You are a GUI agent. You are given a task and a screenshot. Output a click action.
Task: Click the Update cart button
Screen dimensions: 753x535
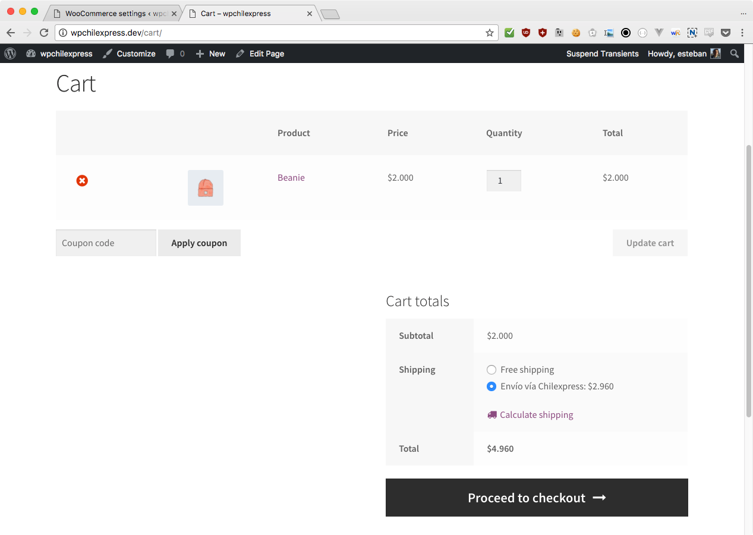[x=650, y=243]
